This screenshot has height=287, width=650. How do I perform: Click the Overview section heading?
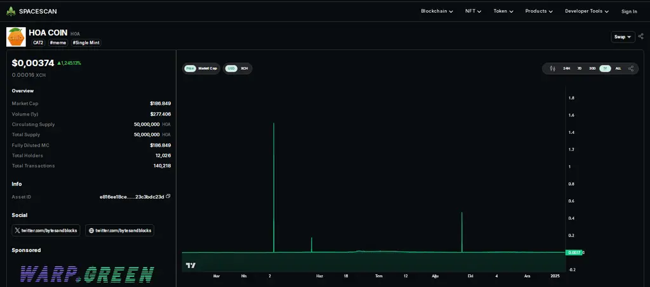click(x=23, y=91)
